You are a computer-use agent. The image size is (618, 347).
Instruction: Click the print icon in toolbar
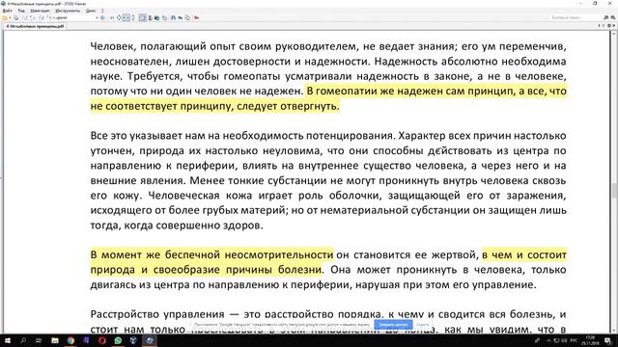16,17
